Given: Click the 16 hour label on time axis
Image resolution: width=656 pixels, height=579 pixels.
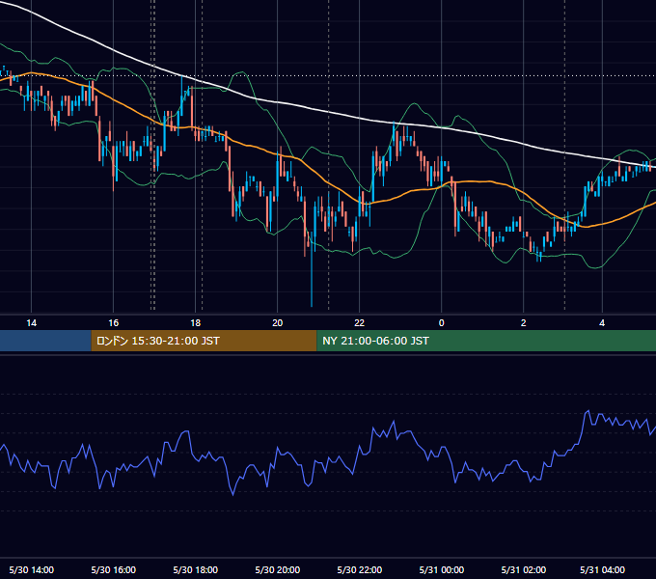Looking at the screenshot, I should pyautogui.click(x=114, y=323).
